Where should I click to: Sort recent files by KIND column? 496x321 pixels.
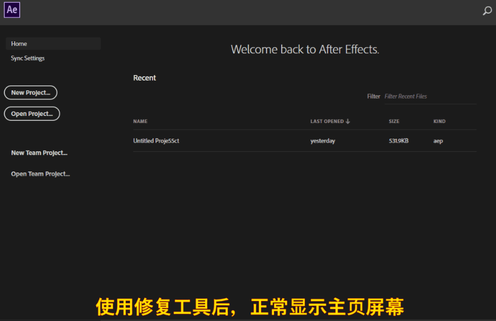439,121
